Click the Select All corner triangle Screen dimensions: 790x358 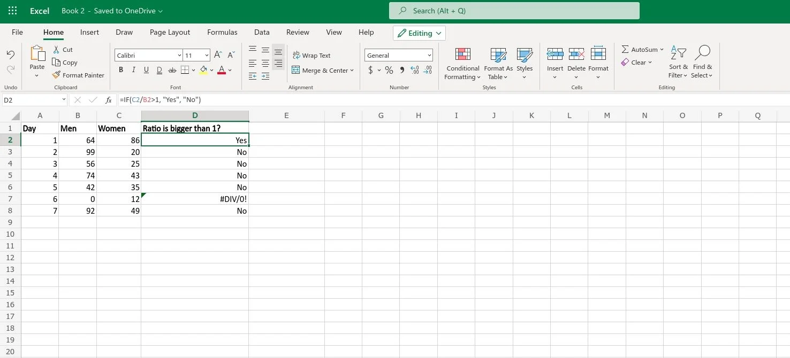point(16,116)
